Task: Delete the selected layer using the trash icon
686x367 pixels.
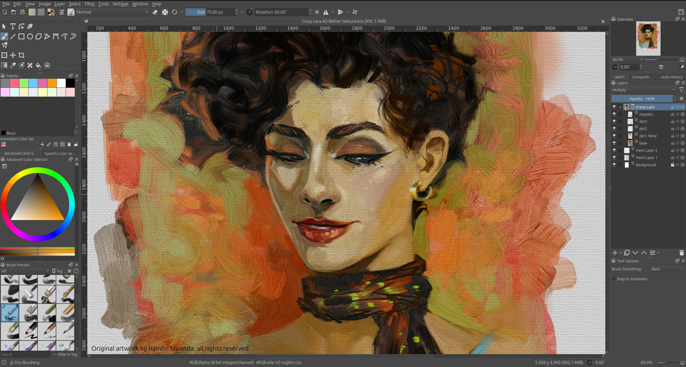Action: (681, 253)
